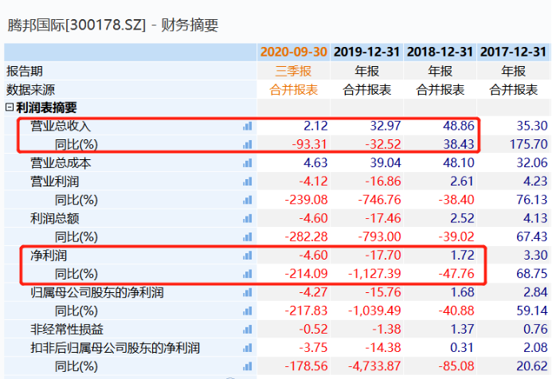The width and height of the screenshot is (552, 379).
Task: Click chart icon in the -214.09 同比(%) row
Action: pos(248,274)
